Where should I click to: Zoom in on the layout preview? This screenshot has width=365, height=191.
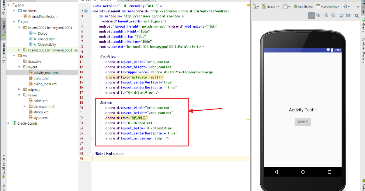[326, 15]
